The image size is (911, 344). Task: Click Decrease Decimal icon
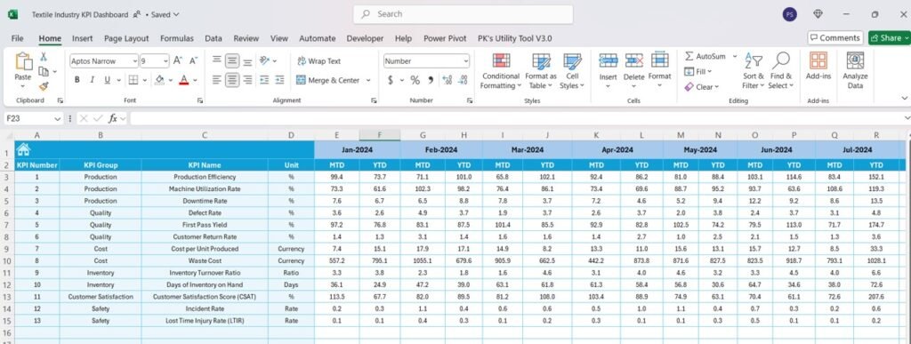coord(463,80)
